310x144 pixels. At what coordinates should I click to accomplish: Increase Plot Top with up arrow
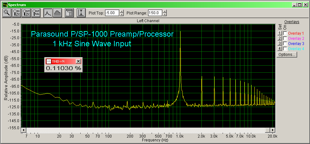pos(122,12)
